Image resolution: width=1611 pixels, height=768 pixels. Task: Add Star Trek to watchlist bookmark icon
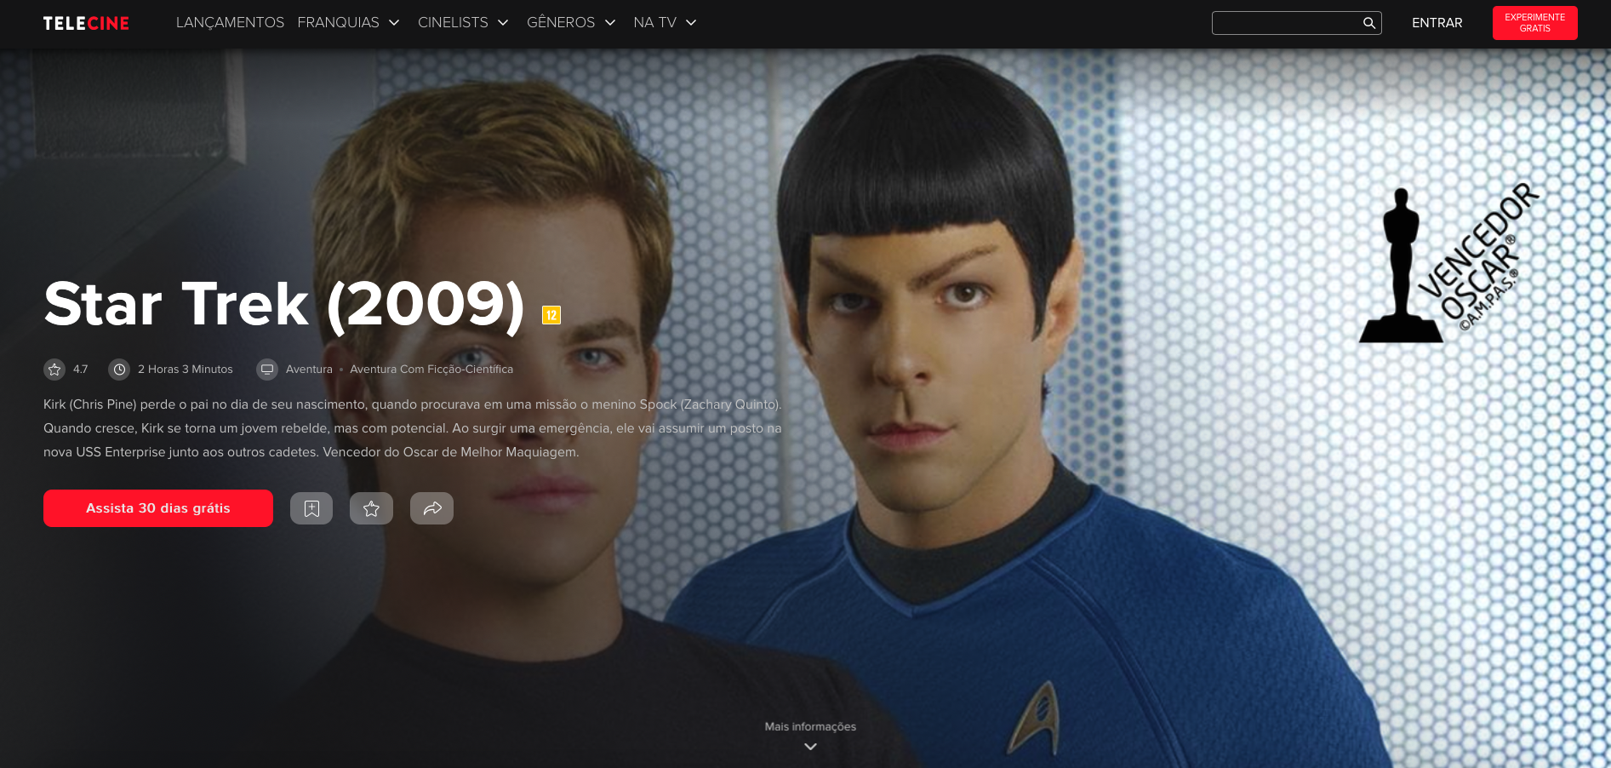[311, 508]
